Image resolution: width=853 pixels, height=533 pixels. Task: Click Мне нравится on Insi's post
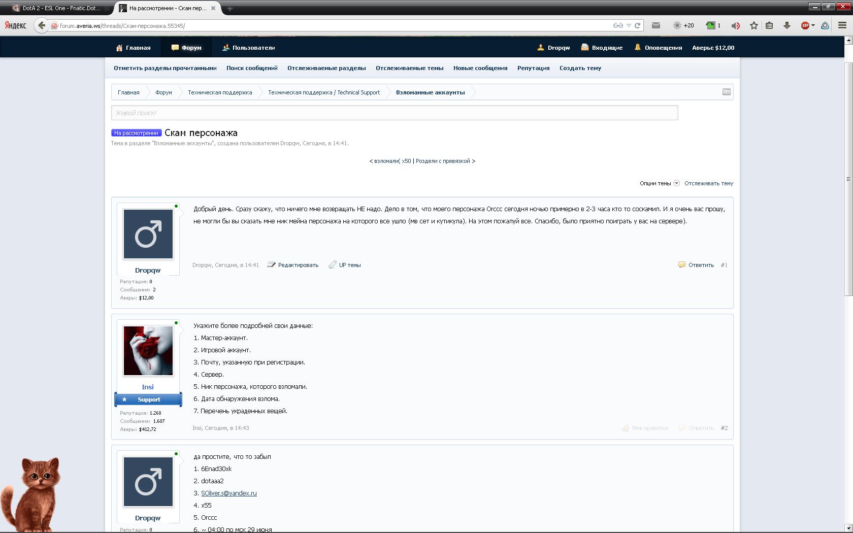tap(645, 428)
